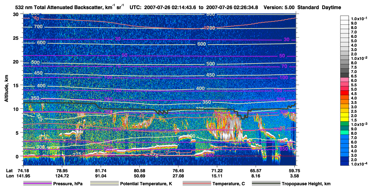Click the 15 tick on altitude axis

tap(16, 85)
